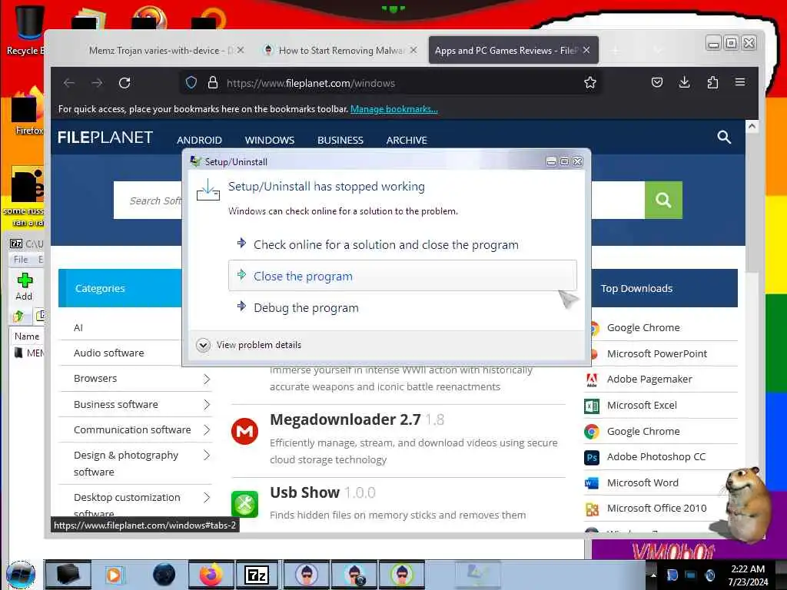This screenshot has height=590, width=787.
Task: Open the Audio software category
Action: (109, 353)
